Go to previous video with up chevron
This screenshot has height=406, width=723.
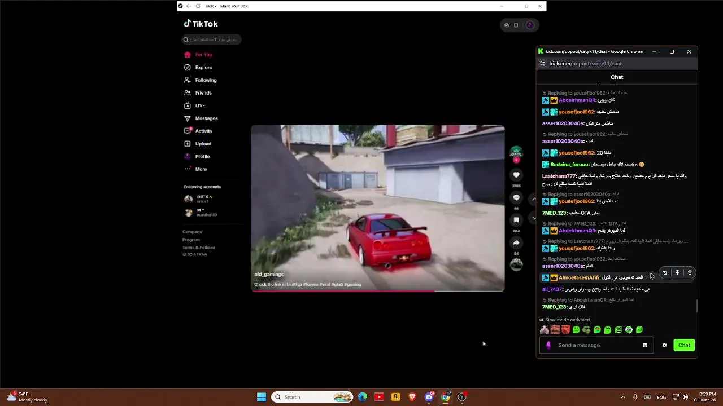click(x=534, y=199)
